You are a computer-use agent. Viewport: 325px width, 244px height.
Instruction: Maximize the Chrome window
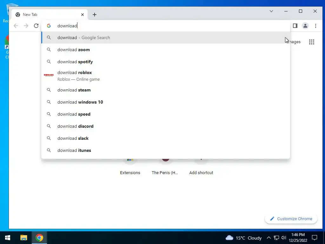pyautogui.click(x=301, y=11)
